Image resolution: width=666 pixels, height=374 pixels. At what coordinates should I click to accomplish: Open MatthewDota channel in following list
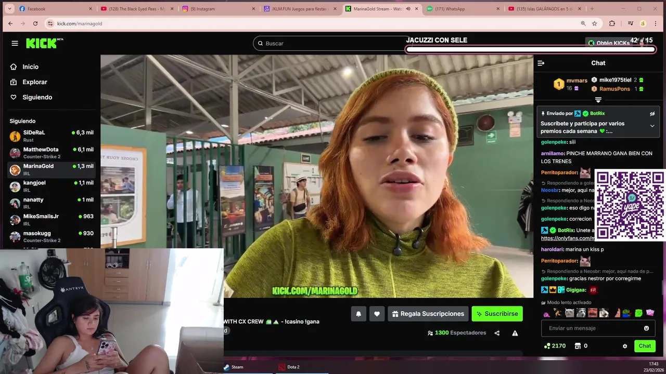(51, 153)
